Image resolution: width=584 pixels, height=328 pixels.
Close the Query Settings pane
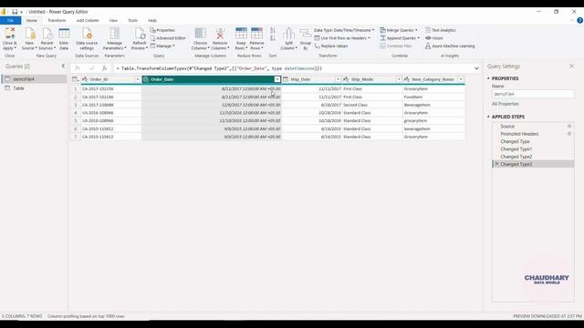click(572, 67)
